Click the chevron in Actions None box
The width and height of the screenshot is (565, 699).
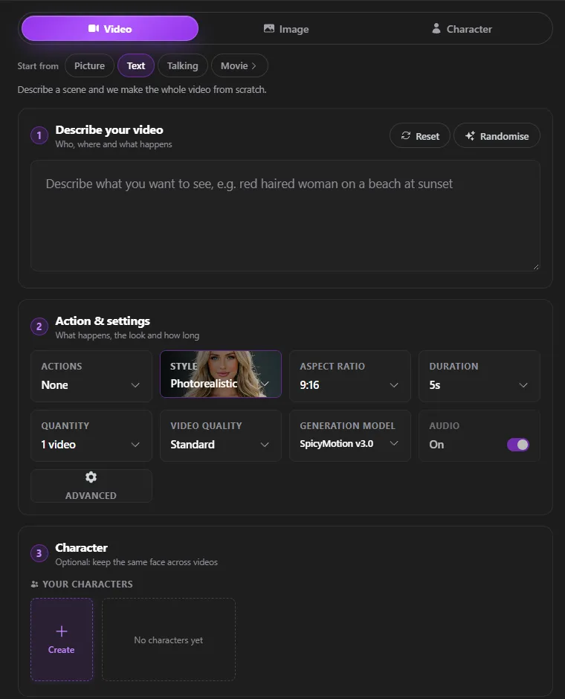(135, 384)
